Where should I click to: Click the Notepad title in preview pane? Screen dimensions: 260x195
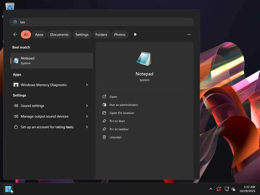(x=144, y=74)
